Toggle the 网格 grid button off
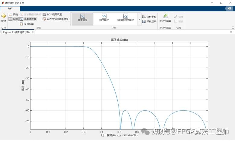Screen dimensions: 235x141 click(x=13, y=19)
